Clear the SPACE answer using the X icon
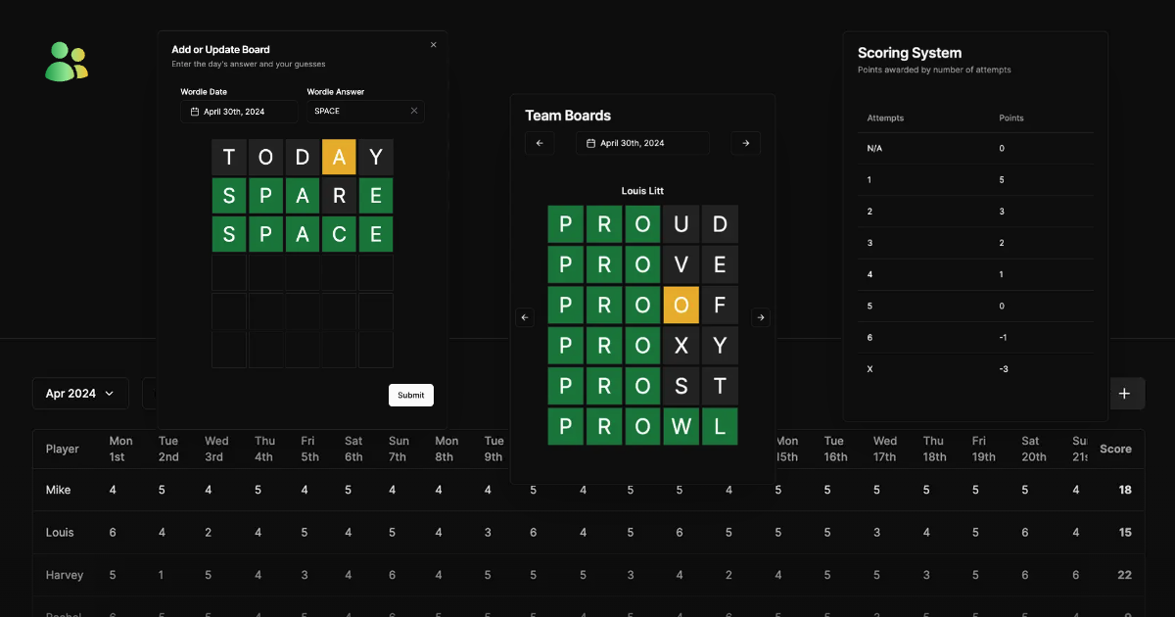 click(x=415, y=111)
